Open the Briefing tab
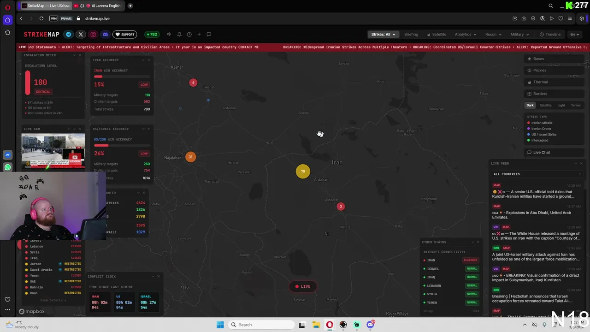590x332 pixels. pos(411,34)
